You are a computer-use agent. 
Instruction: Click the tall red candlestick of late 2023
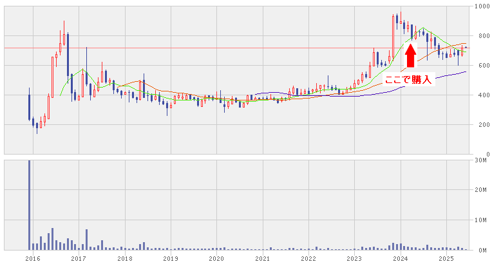tap(393, 36)
